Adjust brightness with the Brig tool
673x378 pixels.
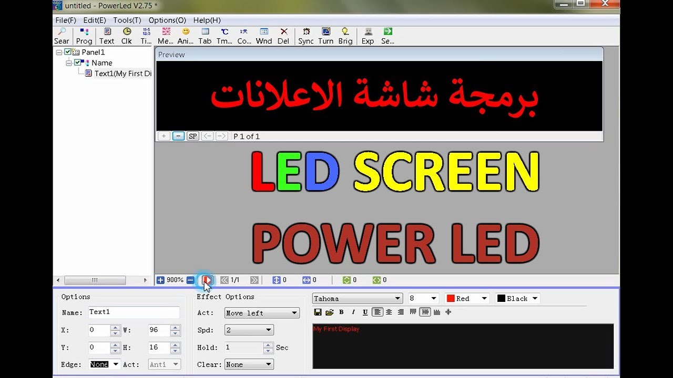coord(345,36)
